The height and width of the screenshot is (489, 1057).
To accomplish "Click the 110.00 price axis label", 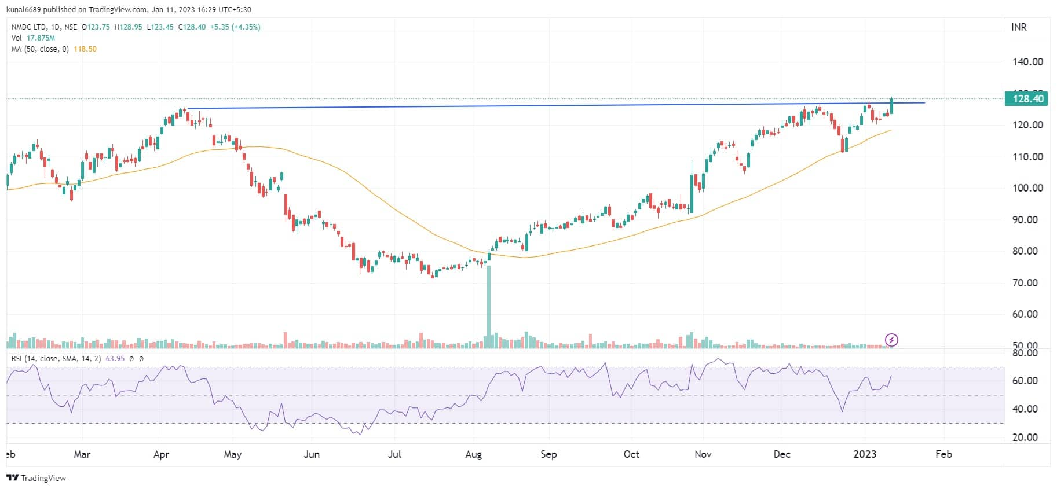I will pyautogui.click(x=1027, y=157).
